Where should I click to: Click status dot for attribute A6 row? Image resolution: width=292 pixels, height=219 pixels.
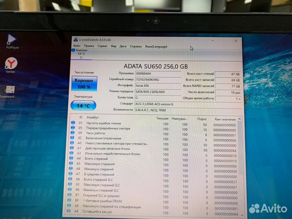click(71, 169)
